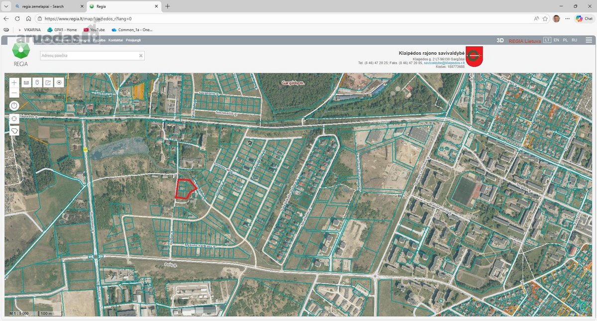Image resolution: width=597 pixels, height=321 pixels.
Task: Expand the tab actions dropdown
Action: point(6,6)
